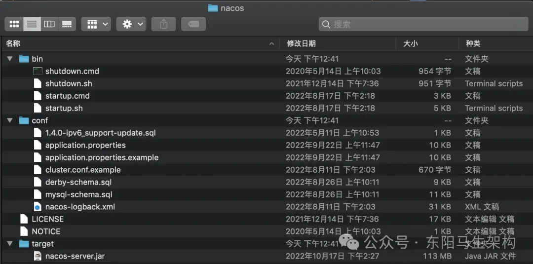Click the search field
Viewport: 533px width, 264px height.
pos(423,24)
